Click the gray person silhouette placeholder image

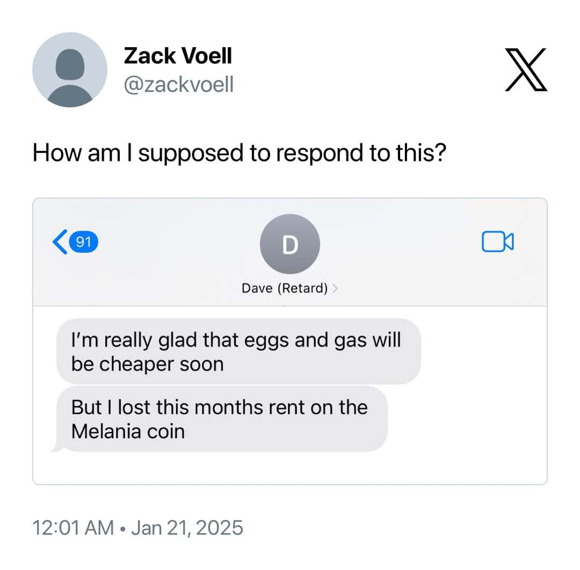(x=69, y=70)
